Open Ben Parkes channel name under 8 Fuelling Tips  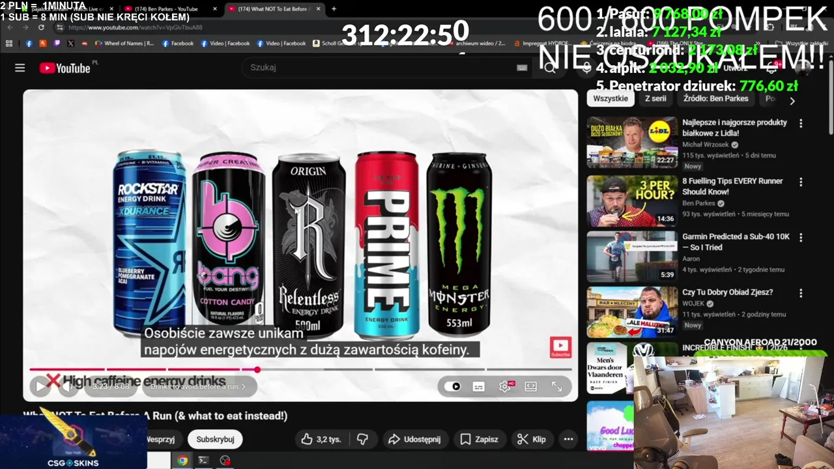click(698, 203)
